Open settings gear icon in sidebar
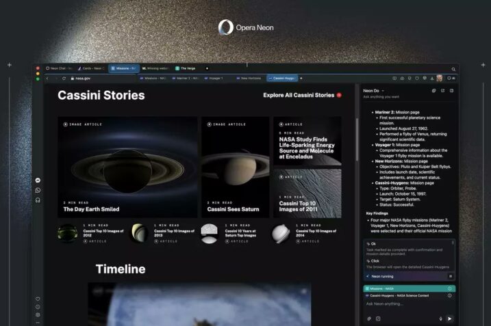The width and height of the screenshot is (491, 326). coord(38,315)
